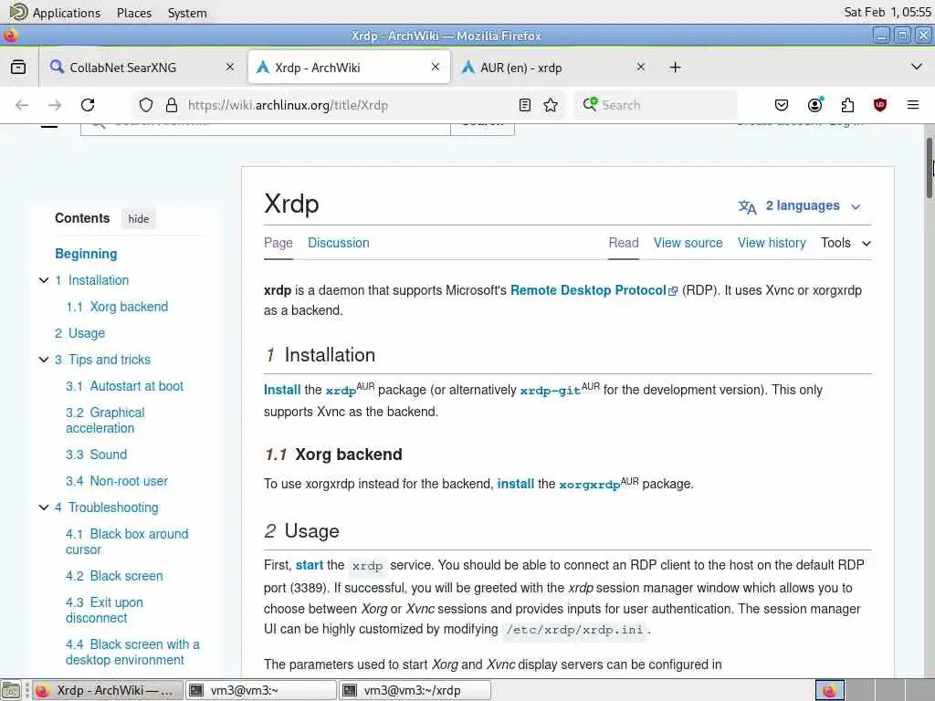
Task: Click the start link in Usage section
Action: [x=309, y=565]
